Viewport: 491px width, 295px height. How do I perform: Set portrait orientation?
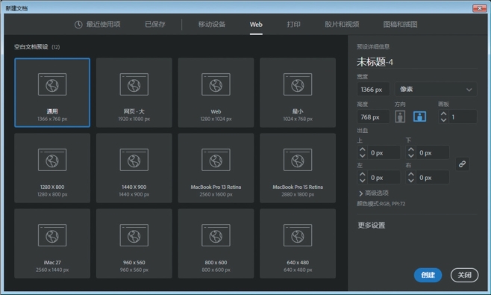(400, 117)
